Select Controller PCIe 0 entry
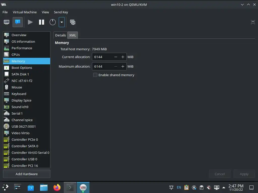Viewport: 258px width, 193px height. coord(27,139)
